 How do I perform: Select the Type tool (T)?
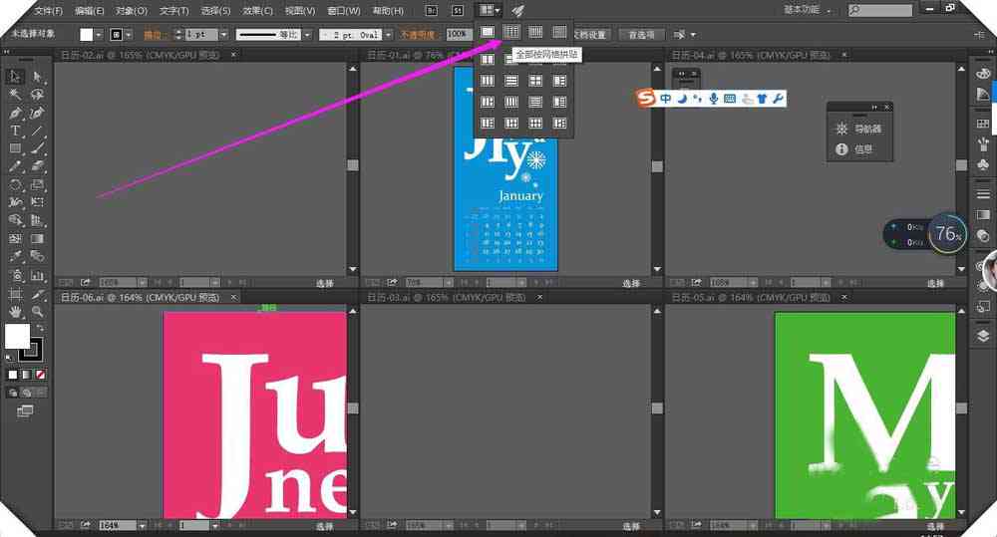[x=15, y=131]
